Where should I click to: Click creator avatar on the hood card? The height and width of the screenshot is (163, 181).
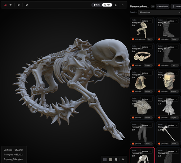coord(133,92)
